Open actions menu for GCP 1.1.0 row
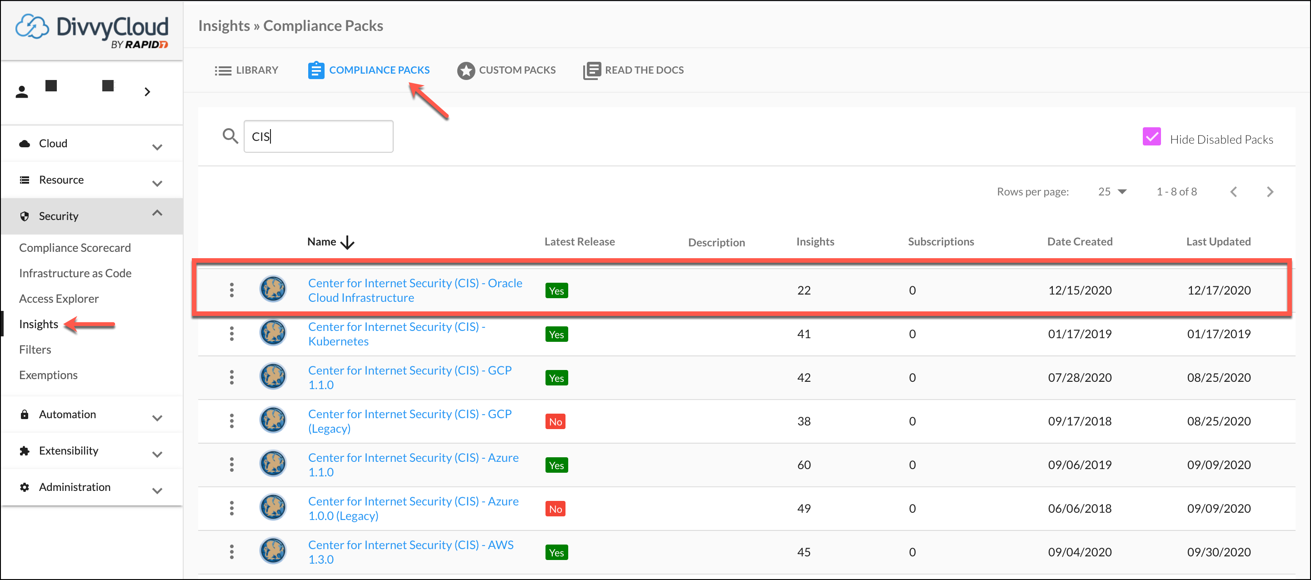Viewport: 1311px width, 580px height. (x=231, y=378)
